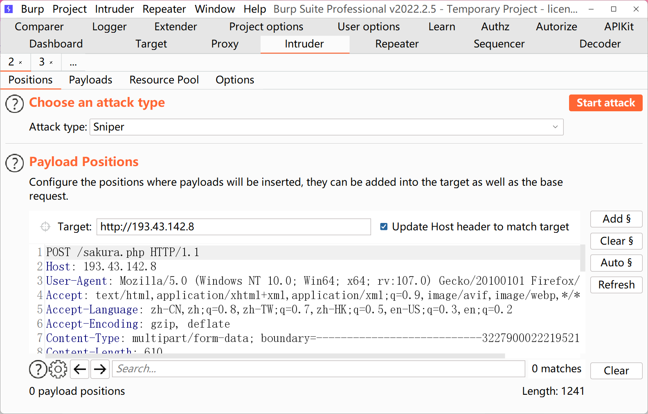Screen dimensions: 648x414
Task: Open the ellipsis tab to add new tab
Action: click(x=73, y=63)
